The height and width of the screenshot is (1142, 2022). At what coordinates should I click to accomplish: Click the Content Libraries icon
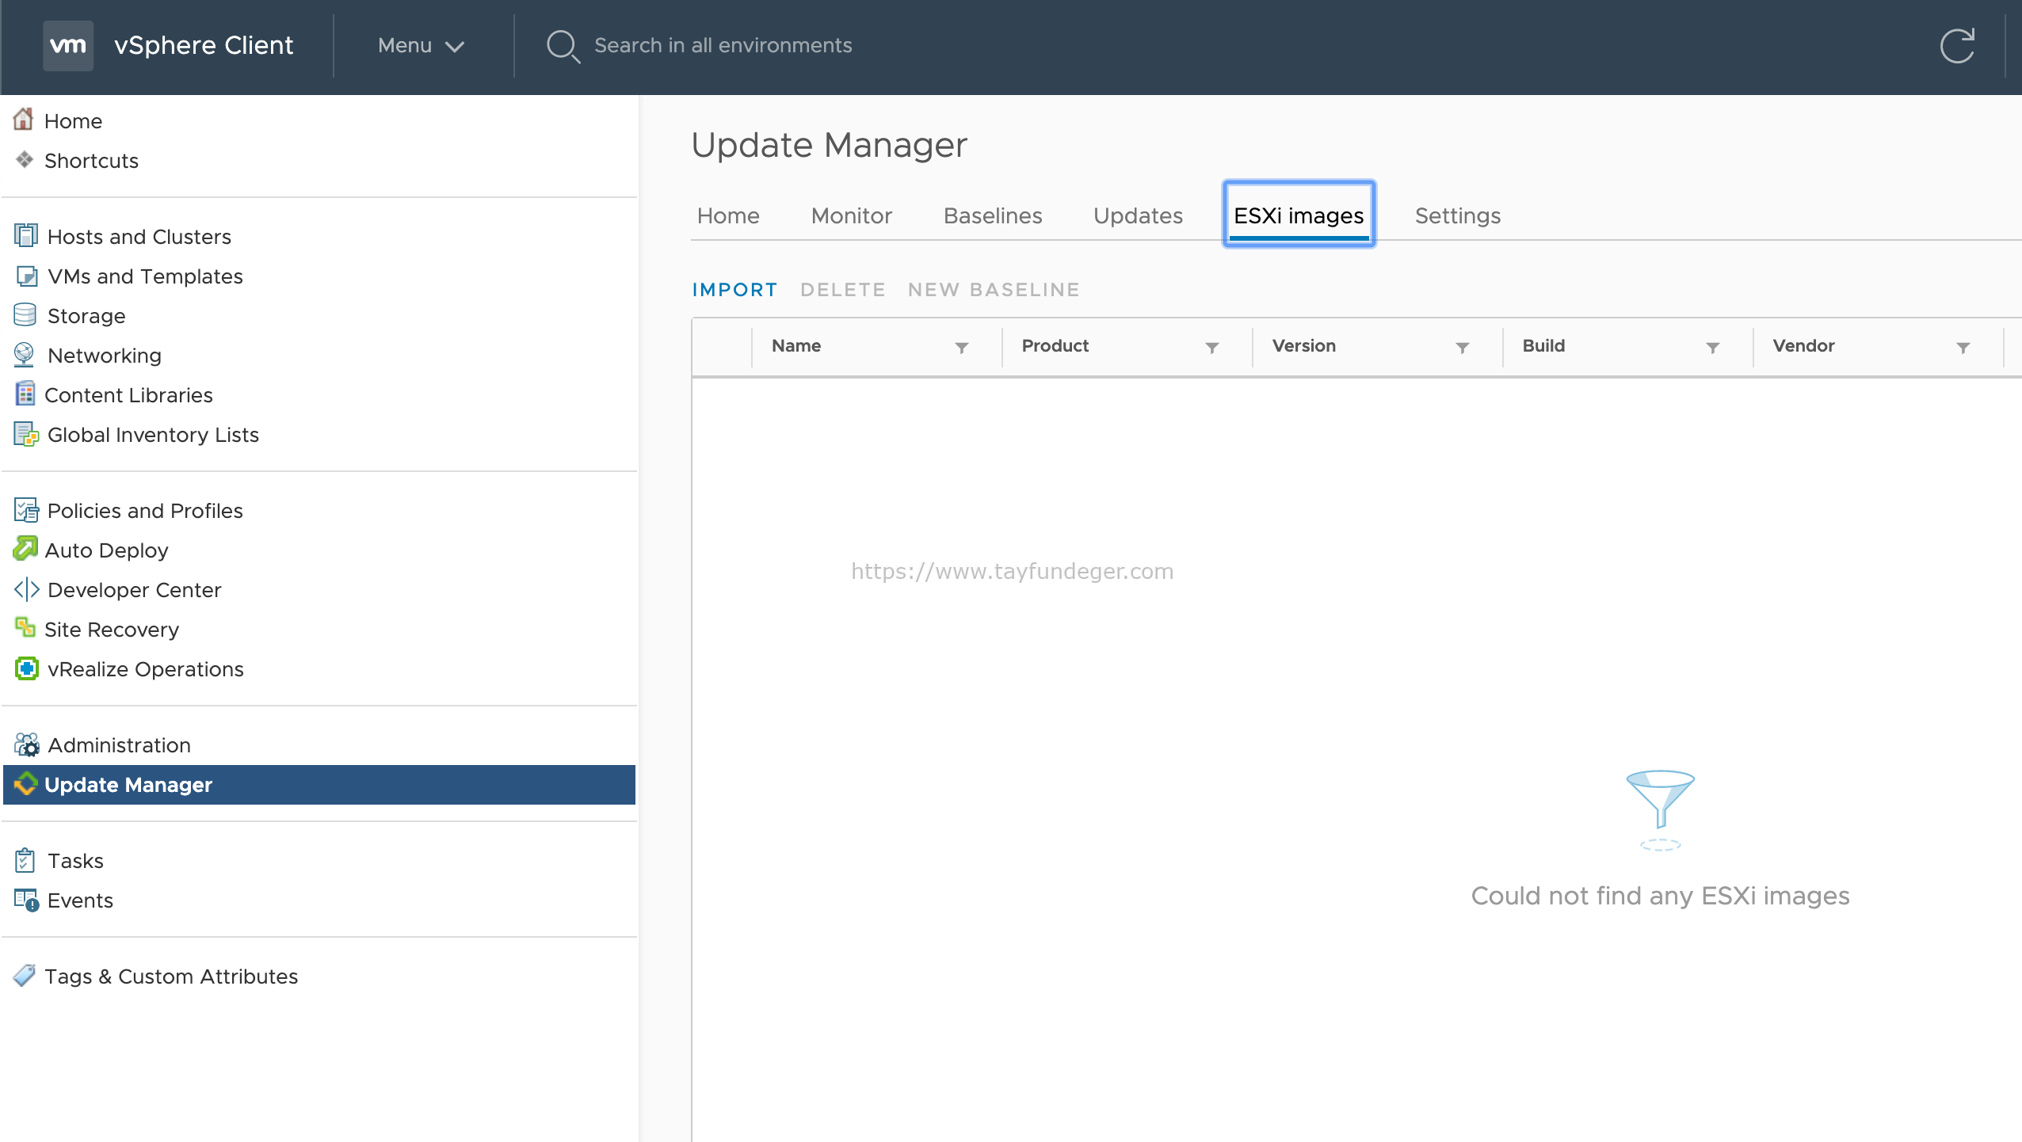tap(25, 394)
